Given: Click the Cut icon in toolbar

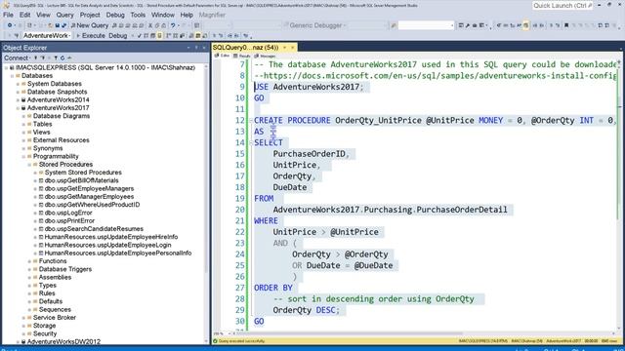Looking at the screenshot, I should tap(150, 25).
